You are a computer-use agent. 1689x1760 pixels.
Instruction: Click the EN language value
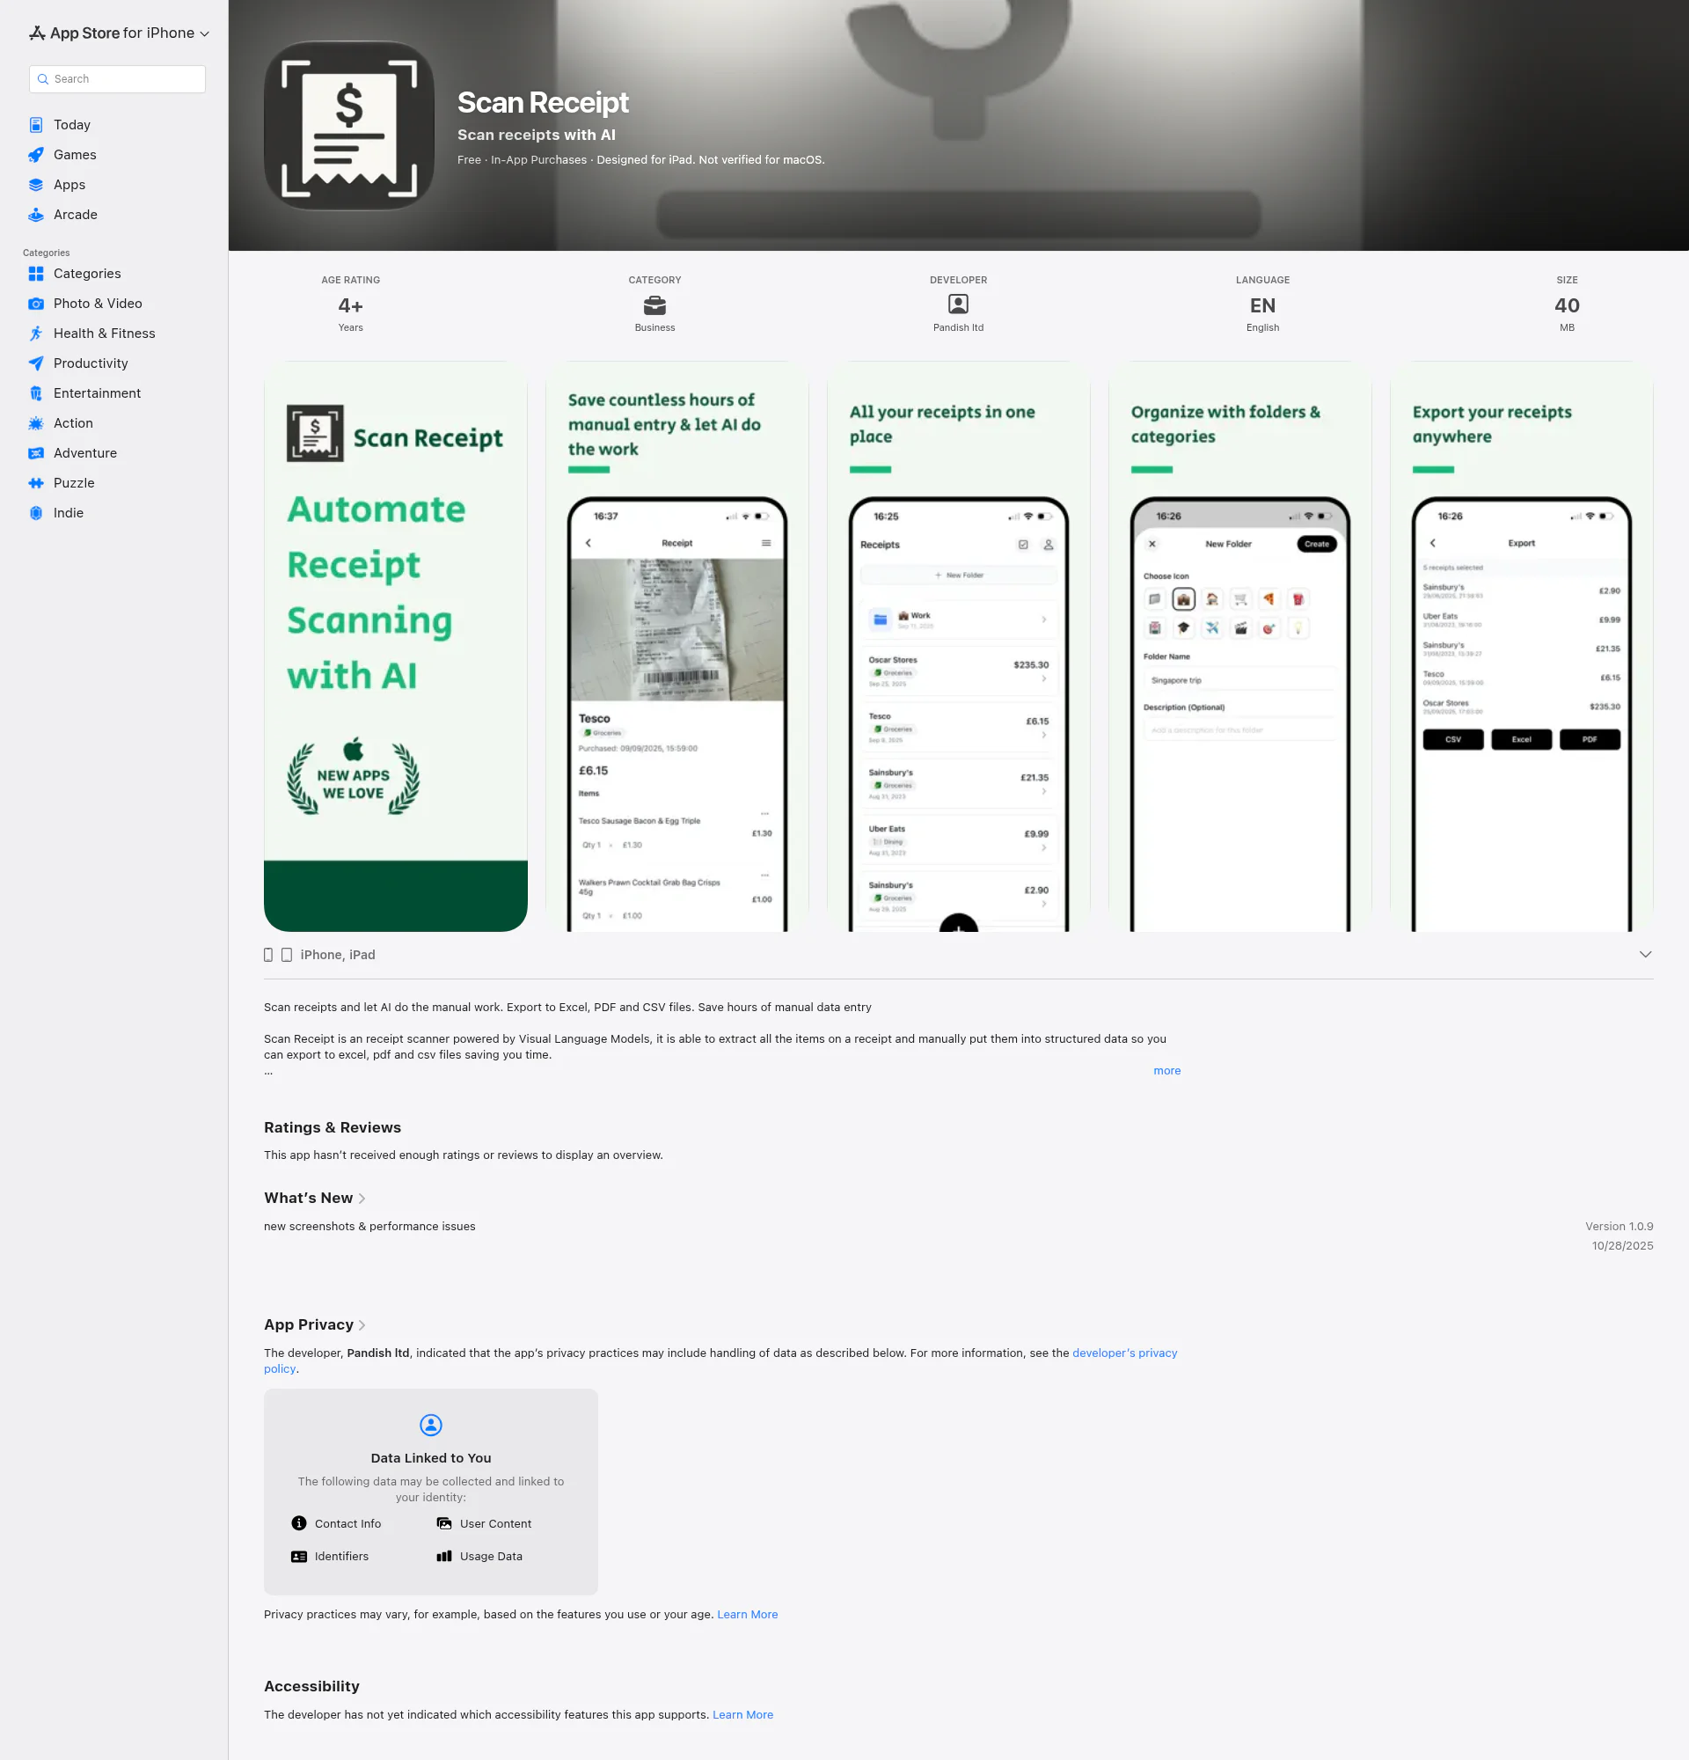1262,306
